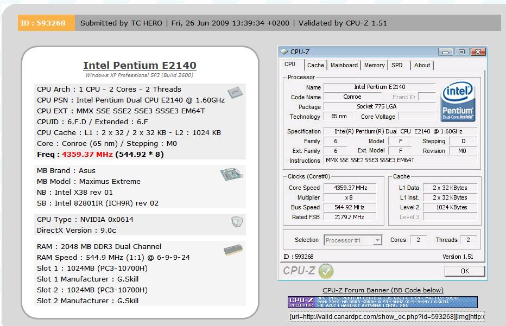This screenshot has height=326, width=506.
Task: Click the NB : Intel X38 rev 01 line
Action: click(75, 193)
